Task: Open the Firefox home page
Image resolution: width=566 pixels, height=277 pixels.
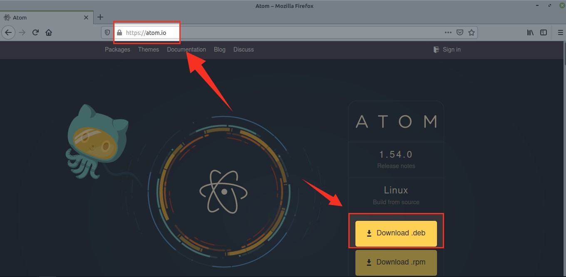Action: (x=49, y=32)
